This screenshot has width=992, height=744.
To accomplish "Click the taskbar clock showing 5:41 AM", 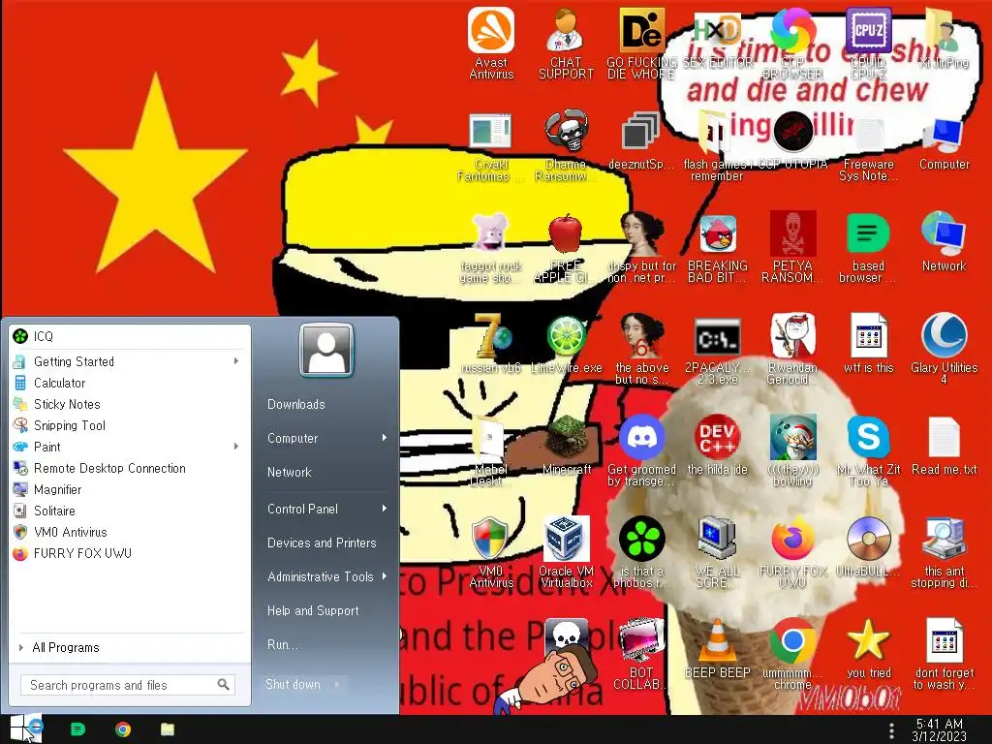I will (x=940, y=729).
